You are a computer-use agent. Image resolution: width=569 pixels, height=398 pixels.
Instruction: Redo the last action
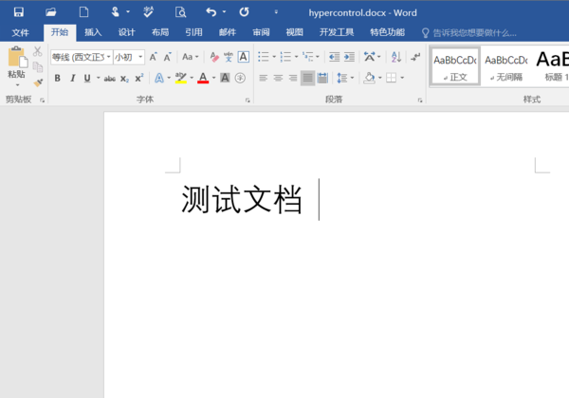245,12
